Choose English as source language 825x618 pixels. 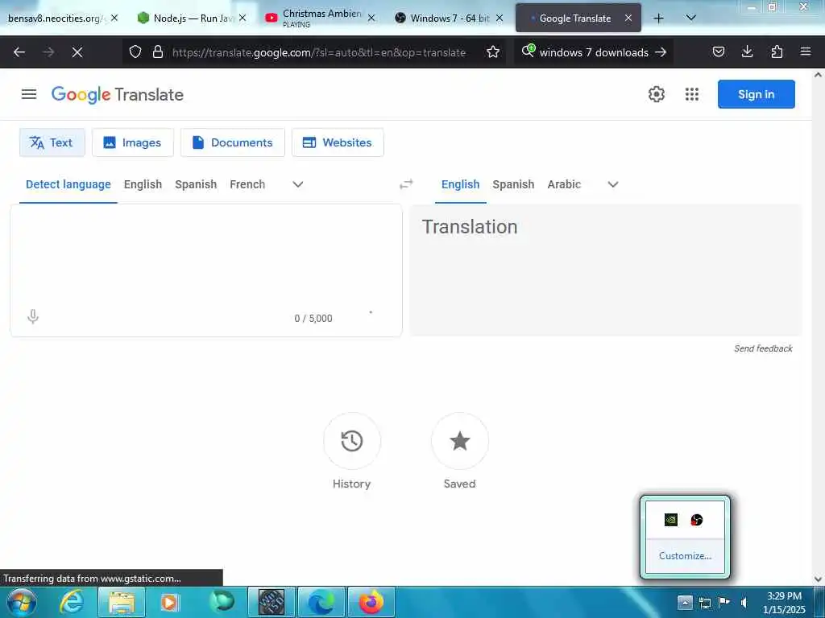point(143,184)
